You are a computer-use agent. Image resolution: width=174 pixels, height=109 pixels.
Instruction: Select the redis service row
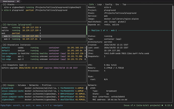(x=44, y=28)
